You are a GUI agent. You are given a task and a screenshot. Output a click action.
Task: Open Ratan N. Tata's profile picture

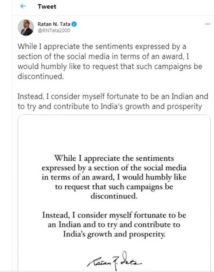(x=26, y=28)
